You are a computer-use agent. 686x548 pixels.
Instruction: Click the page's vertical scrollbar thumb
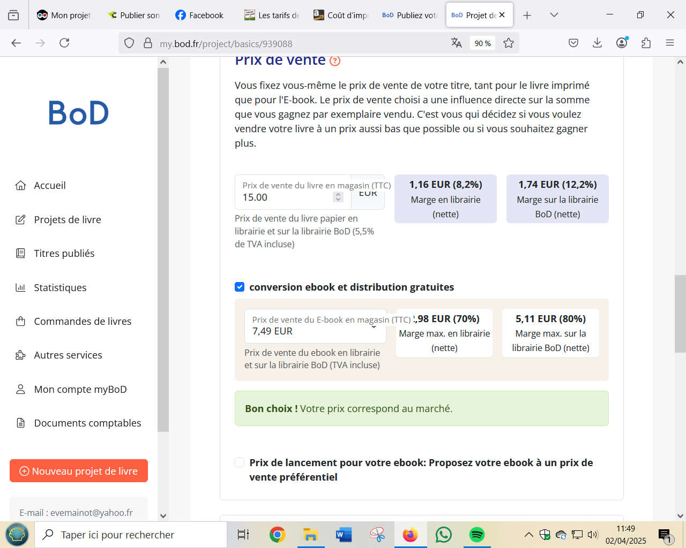680,314
